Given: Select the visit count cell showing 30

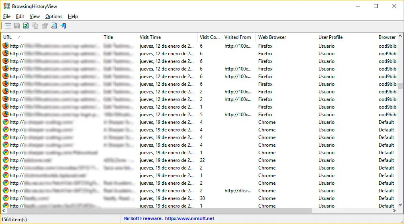Looking at the screenshot, I should tap(202, 198).
